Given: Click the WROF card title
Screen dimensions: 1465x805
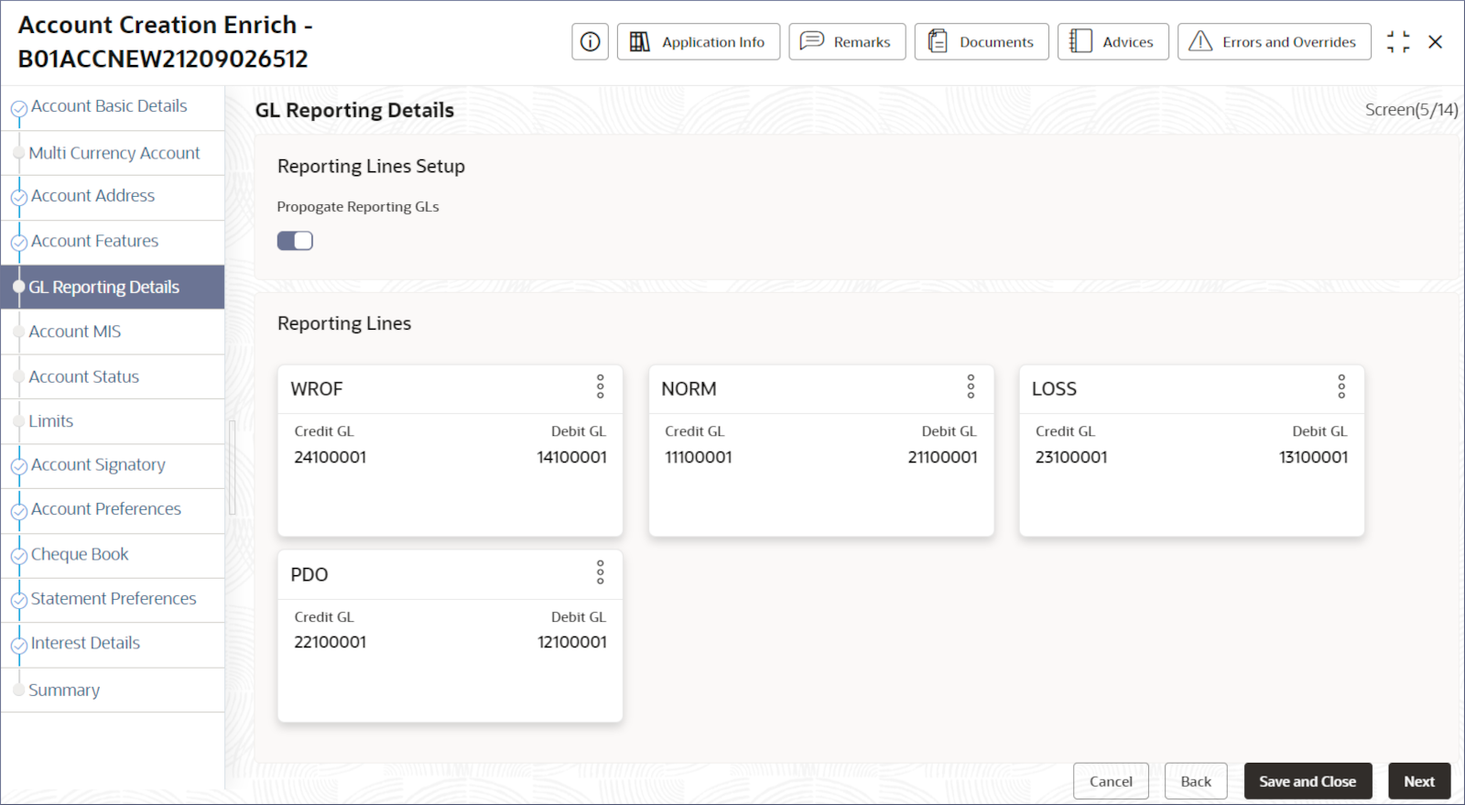Looking at the screenshot, I should click(x=317, y=389).
